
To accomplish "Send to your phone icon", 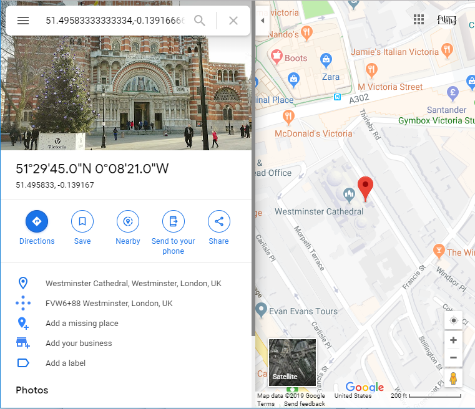I will [x=174, y=221].
